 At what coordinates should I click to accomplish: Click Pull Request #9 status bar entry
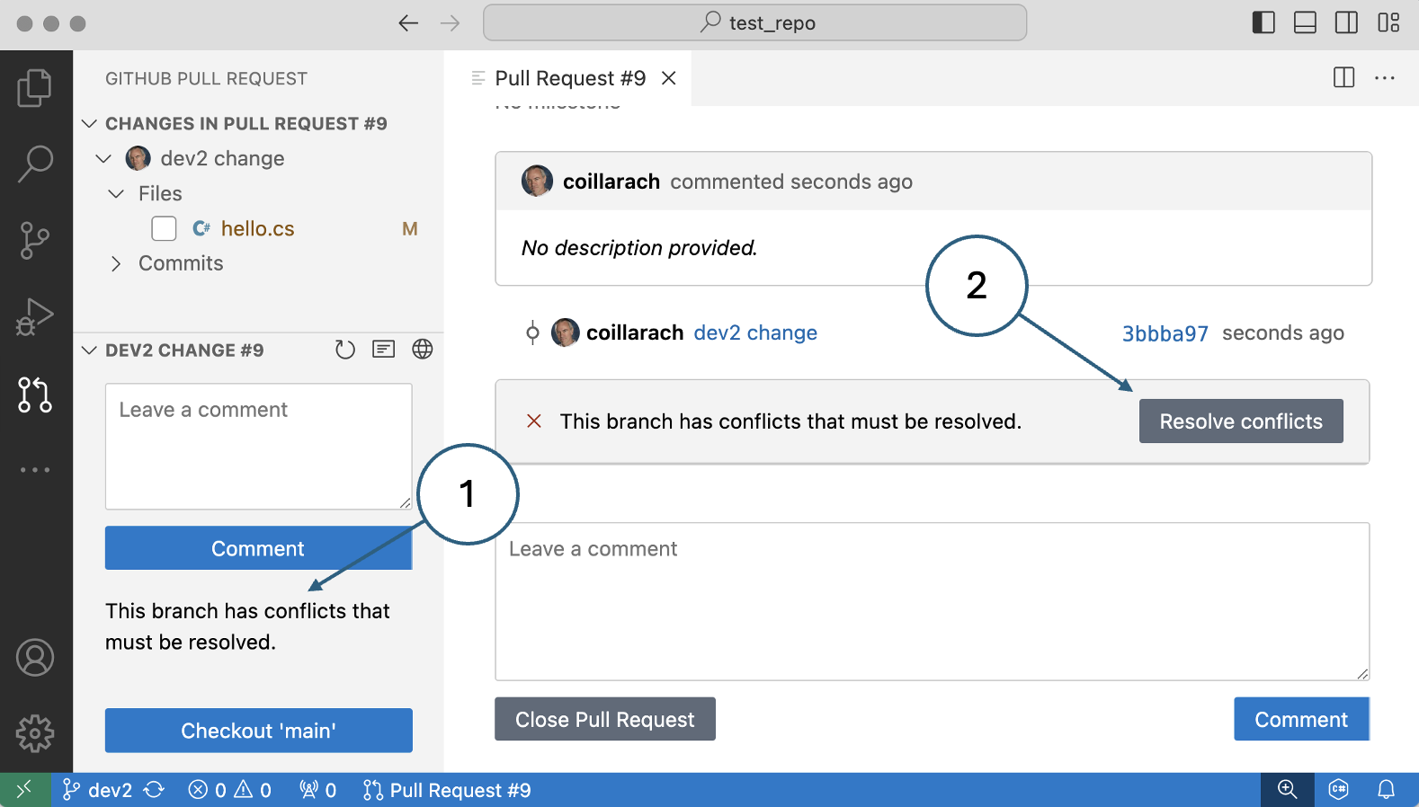tap(447, 790)
